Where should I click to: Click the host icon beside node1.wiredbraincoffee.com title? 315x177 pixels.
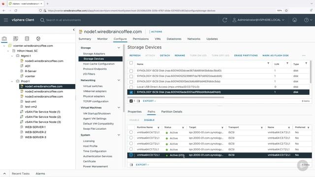(x=81, y=31)
